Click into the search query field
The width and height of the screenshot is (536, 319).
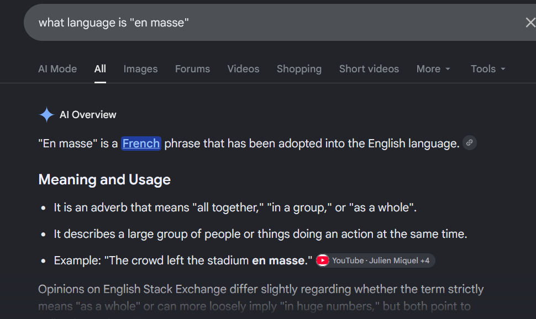tap(274, 23)
